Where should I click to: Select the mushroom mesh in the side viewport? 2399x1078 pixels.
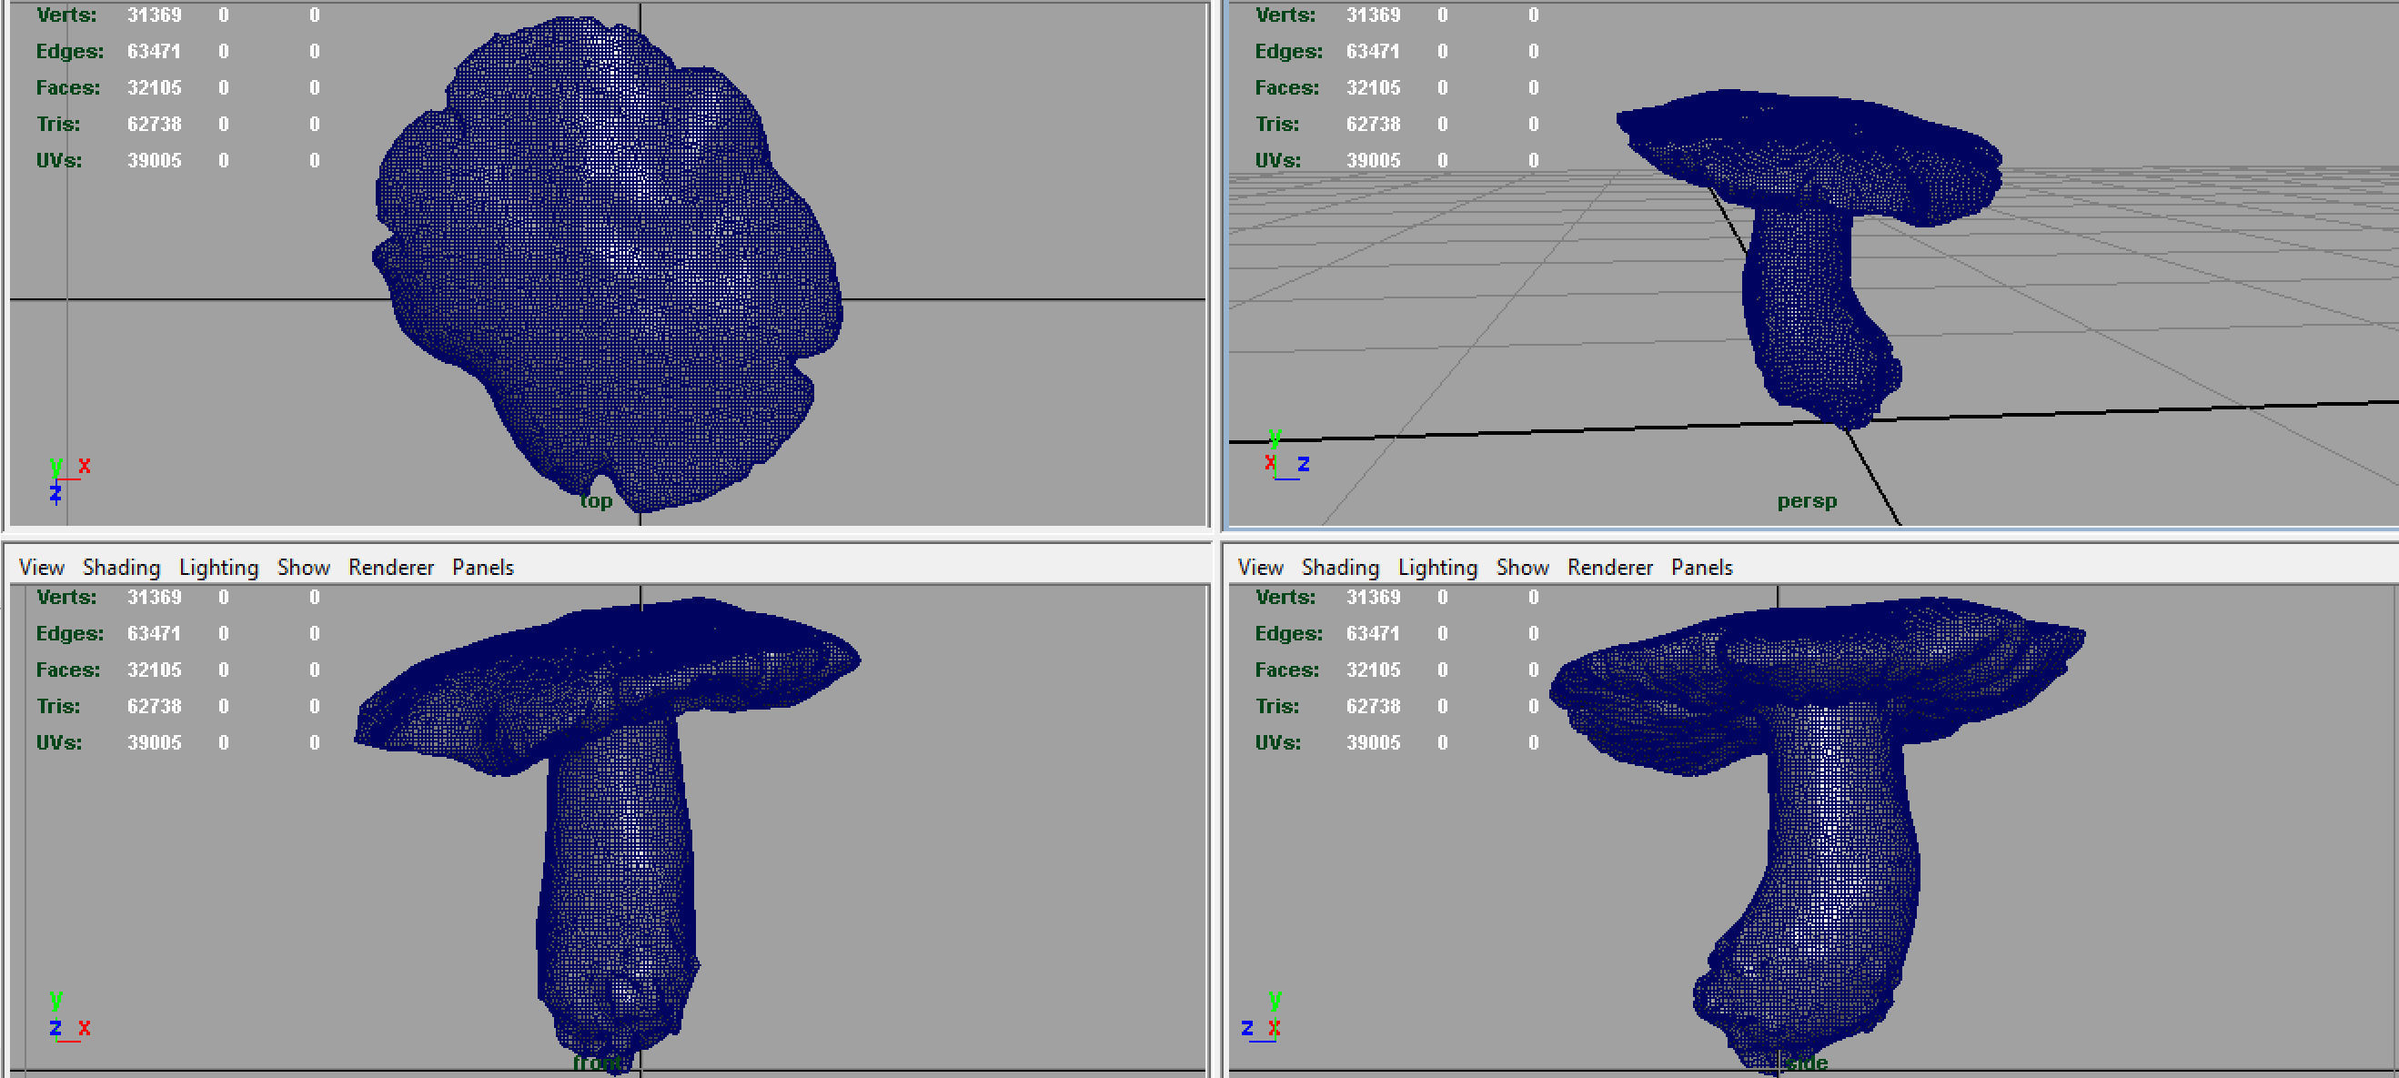pos(1816,838)
